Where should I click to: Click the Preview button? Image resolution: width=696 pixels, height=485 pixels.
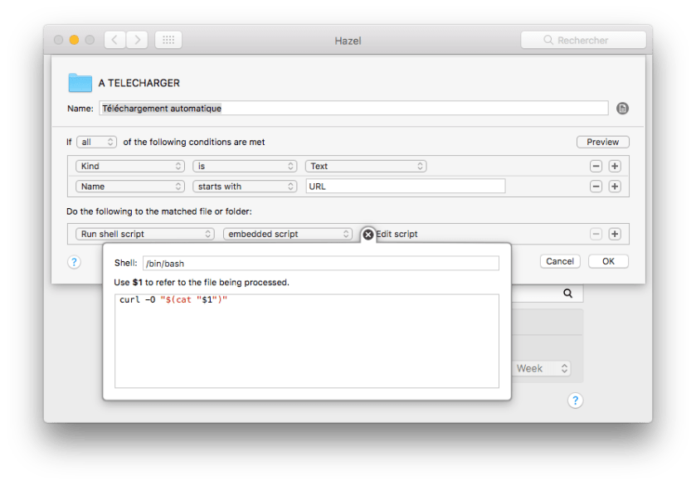coord(602,142)
